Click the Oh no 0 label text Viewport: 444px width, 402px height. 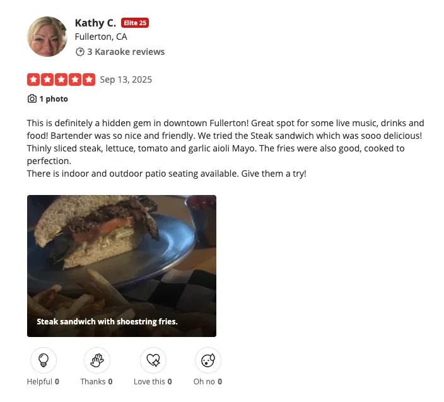(x=208, y=382)
